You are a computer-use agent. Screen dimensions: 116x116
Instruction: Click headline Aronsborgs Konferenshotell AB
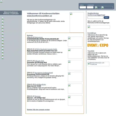38,74
